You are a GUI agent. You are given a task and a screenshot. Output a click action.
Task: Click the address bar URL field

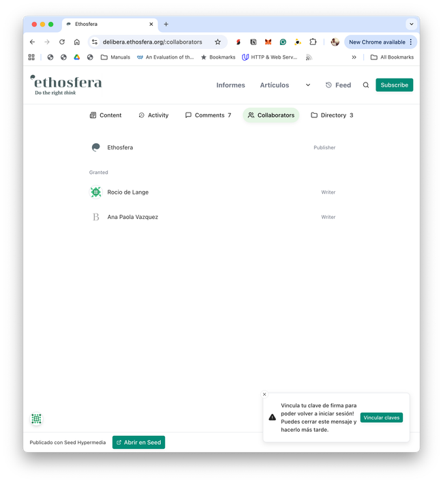[x=153, y=42]
